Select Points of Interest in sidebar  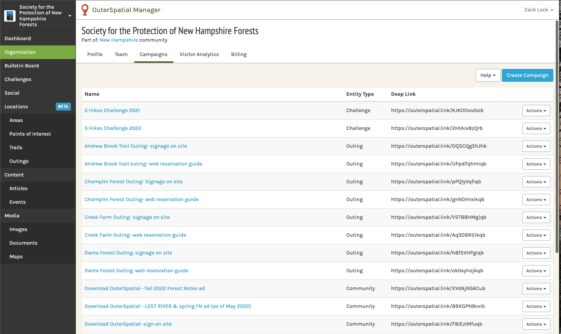30,134
